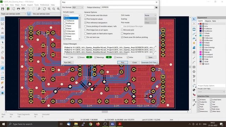226x127 pixels.
Task: Switch to Nets tab in Appearance panel
Action: 214,21
